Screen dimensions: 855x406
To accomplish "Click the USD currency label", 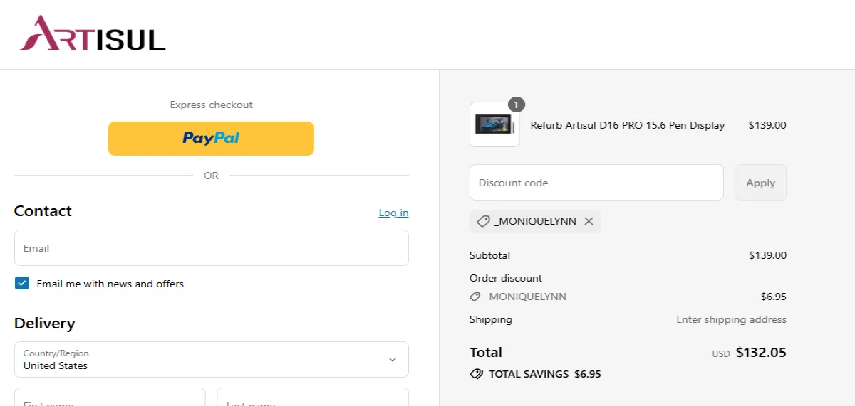I will click(721, 353).
